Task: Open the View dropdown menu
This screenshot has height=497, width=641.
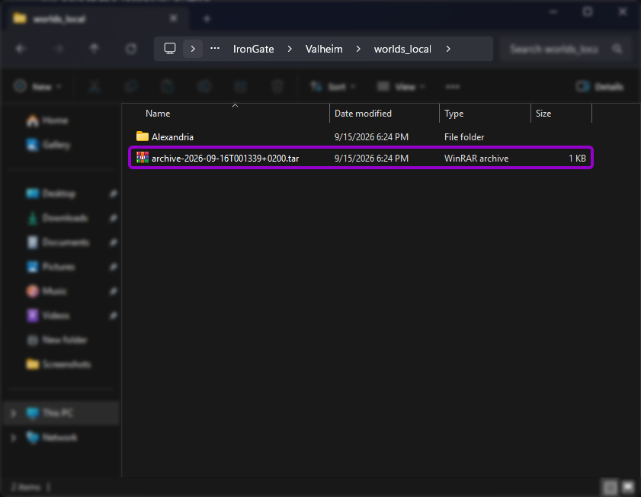Action: click(x=401, y=87)
